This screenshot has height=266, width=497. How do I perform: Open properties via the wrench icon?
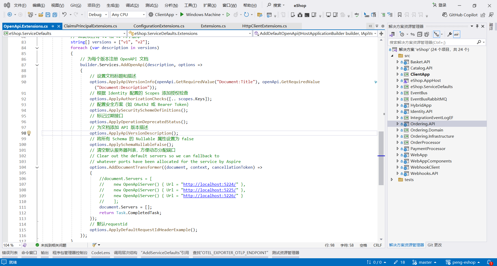tap(450, 34)
